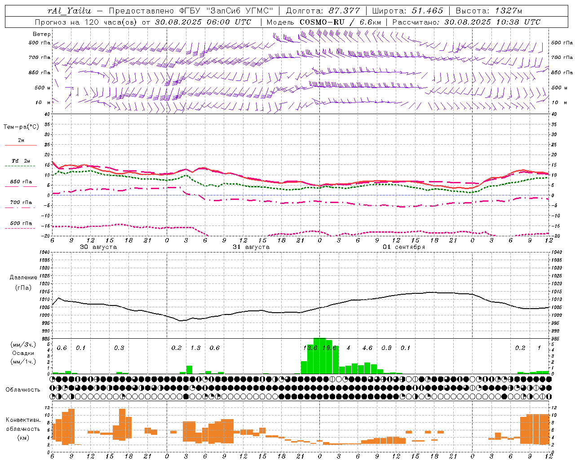Click the 01 сентября date label

point(403,247)
